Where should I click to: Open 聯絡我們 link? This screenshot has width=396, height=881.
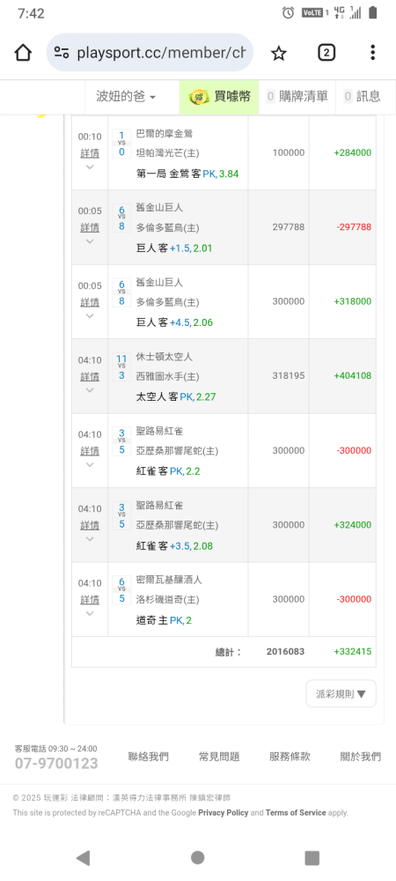pyautogui.click(x=148, y=757)
